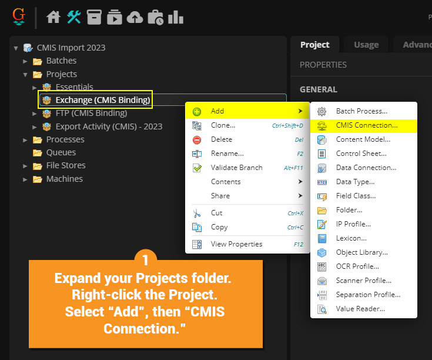Click the bar chart stats icon
This screenshot has width=432, height=360.
(175, 17)
